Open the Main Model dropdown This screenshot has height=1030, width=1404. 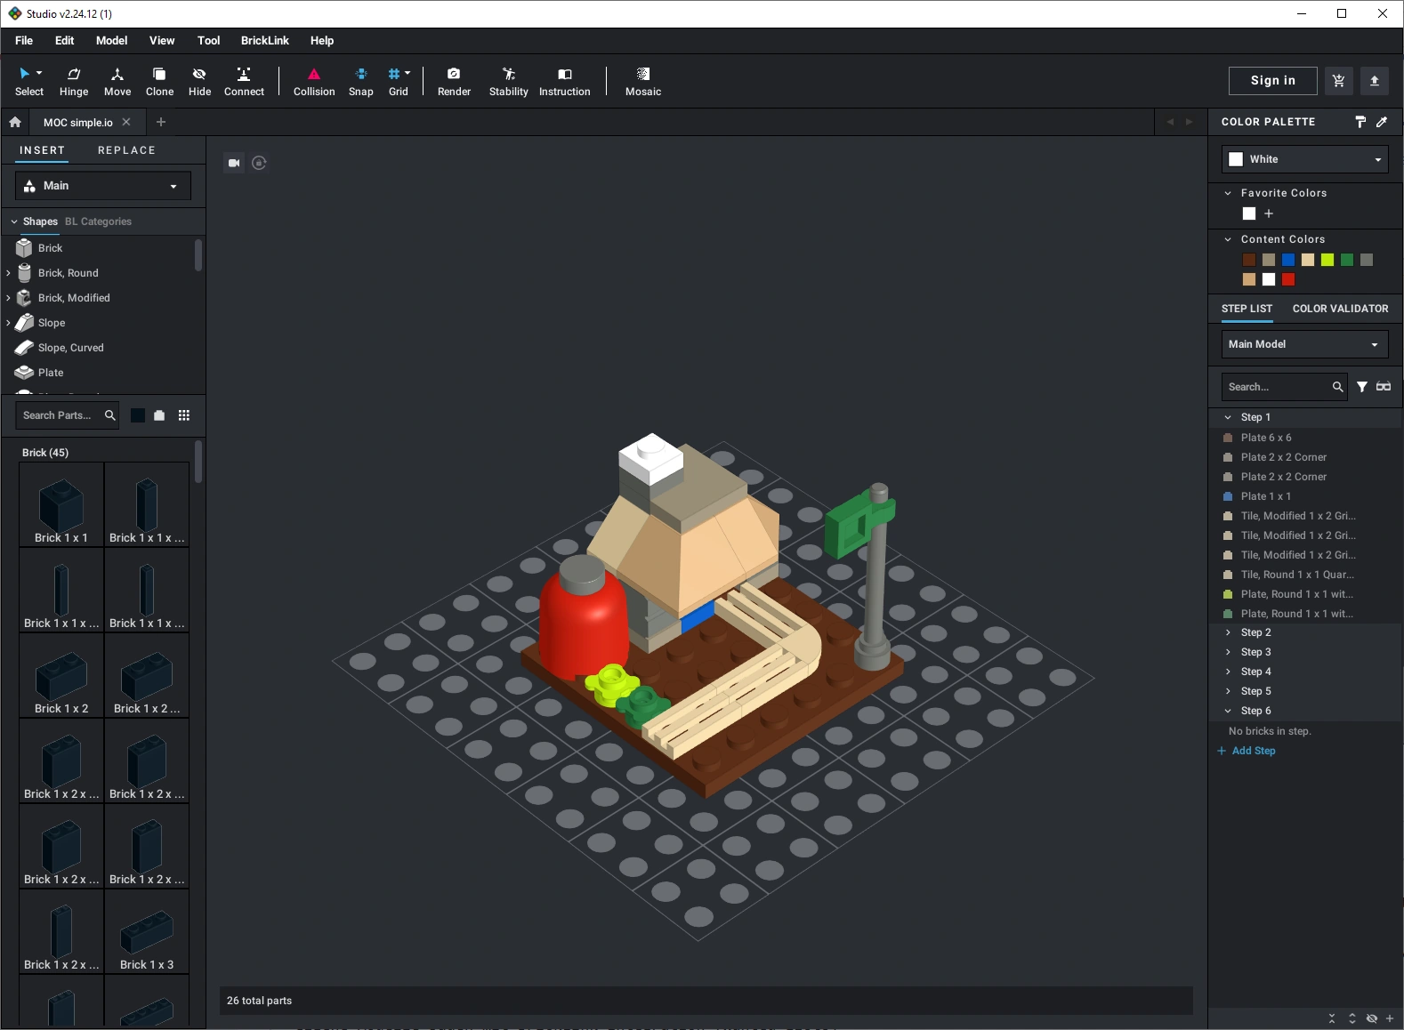(x=1304, y=344)
